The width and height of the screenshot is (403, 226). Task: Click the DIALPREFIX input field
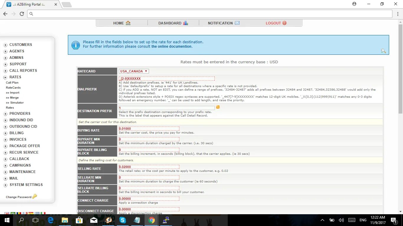pos(167,79)
